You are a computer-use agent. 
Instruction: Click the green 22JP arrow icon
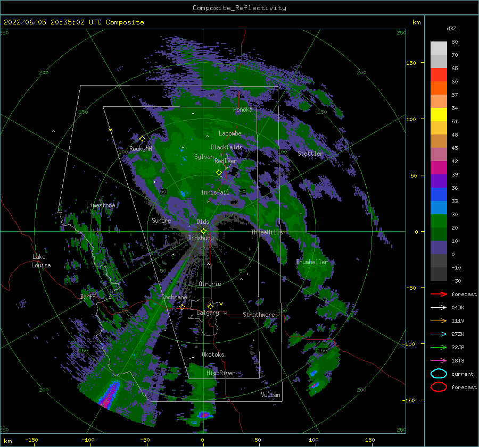[439, 347]
